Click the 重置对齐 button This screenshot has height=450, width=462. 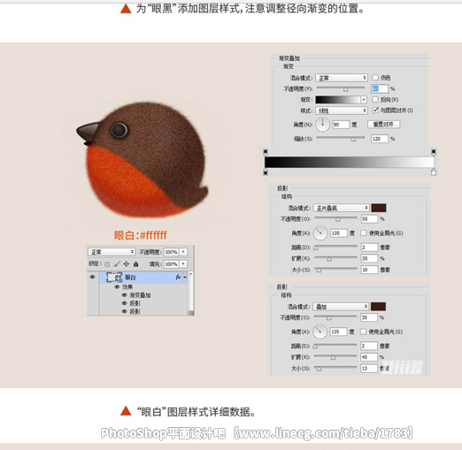pos(383,125)
